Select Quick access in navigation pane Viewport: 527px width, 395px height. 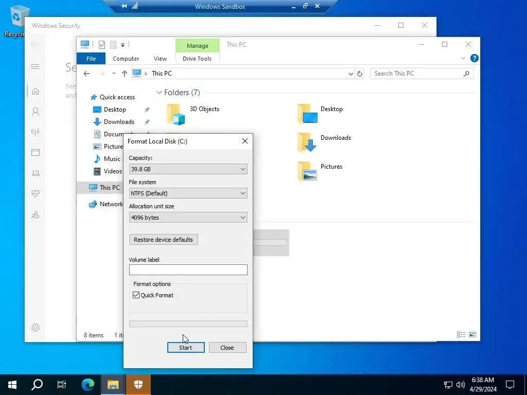pos(113,97)
